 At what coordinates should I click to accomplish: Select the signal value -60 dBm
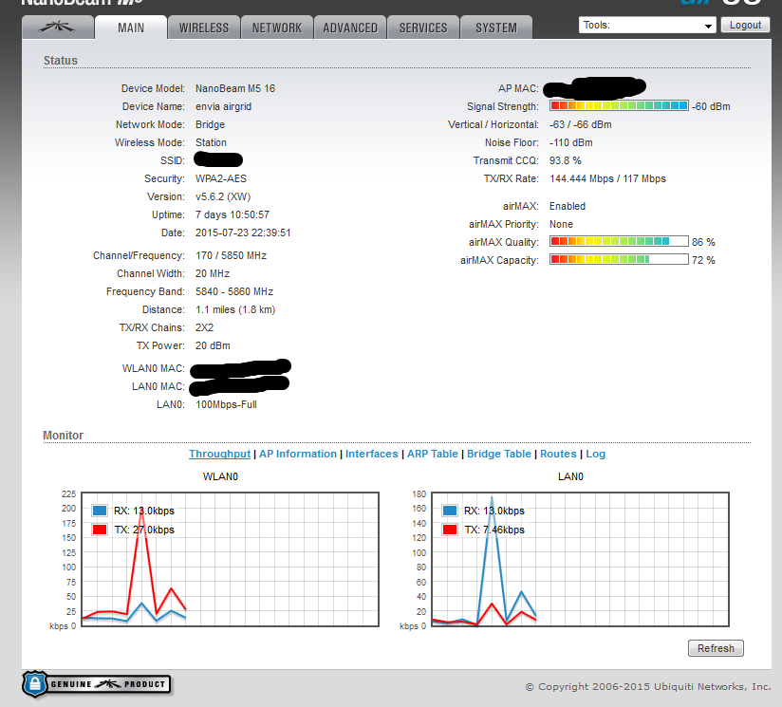(711, 106)
